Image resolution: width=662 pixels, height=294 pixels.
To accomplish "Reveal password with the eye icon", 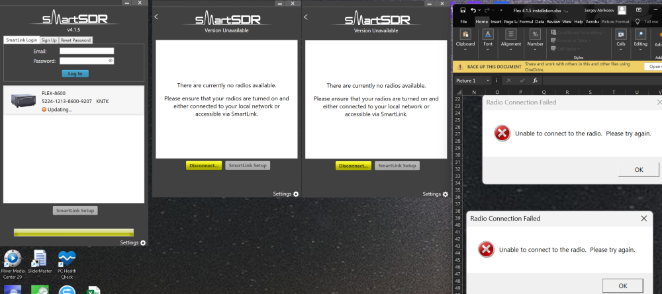I will (x=110, y=61).
